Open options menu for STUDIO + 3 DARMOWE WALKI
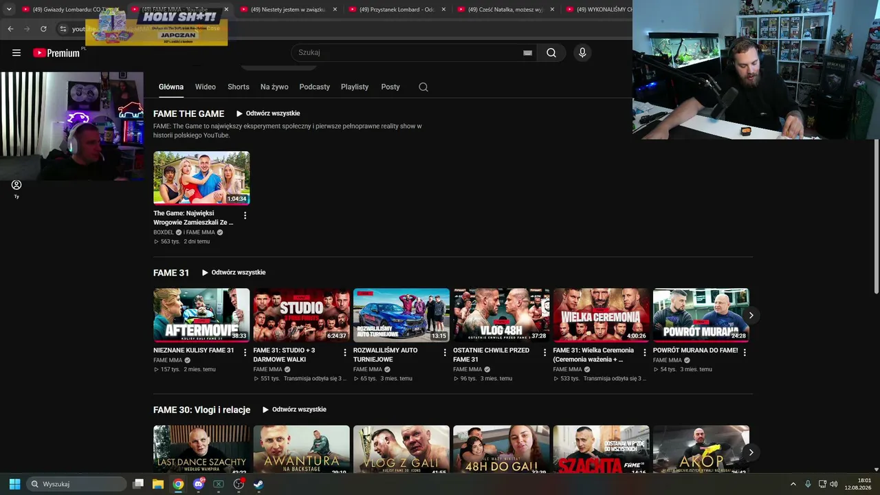The image size is (880, 495). tap(345, 353)
